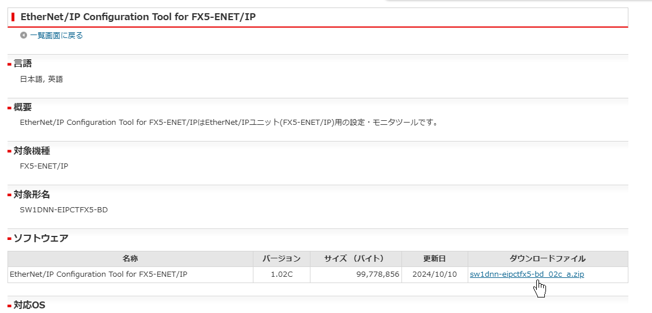Open the 一覧画面に戻る link
The height and width of the screenshot is (313, 652).
point(56,35)
